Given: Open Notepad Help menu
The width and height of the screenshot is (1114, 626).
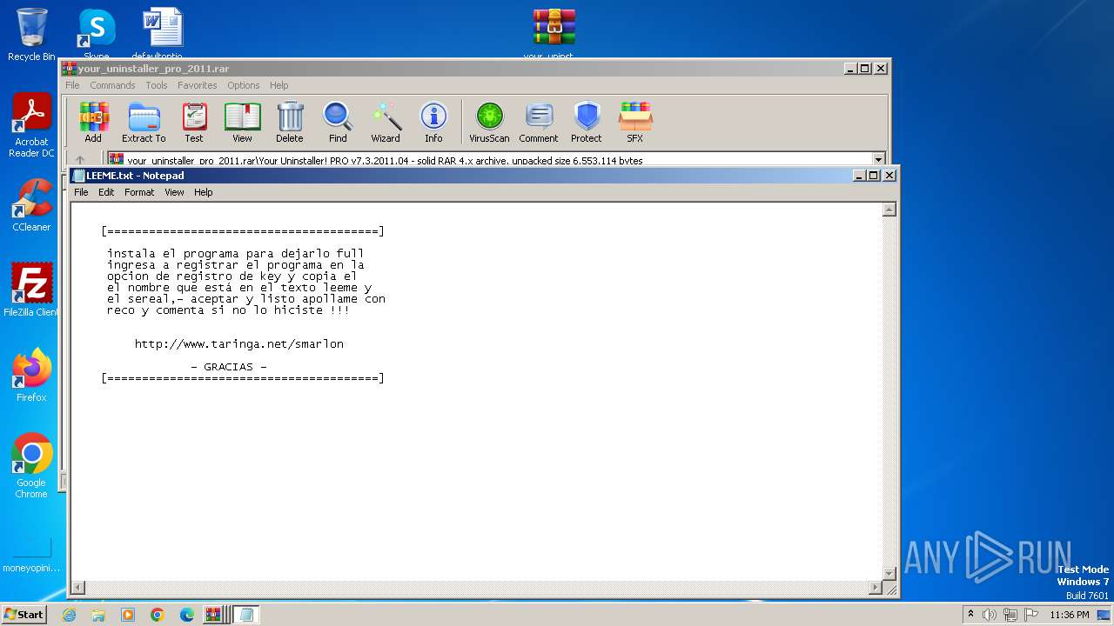Looking at the screenshot, I should [x=204, y=192].
